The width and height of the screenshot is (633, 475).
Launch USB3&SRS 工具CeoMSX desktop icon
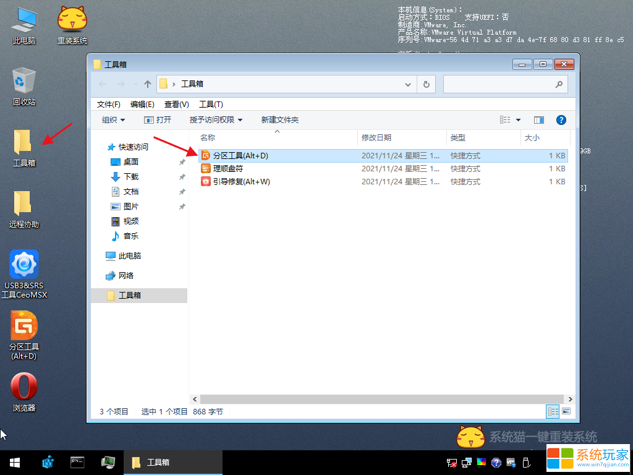(x=24, y=274)
